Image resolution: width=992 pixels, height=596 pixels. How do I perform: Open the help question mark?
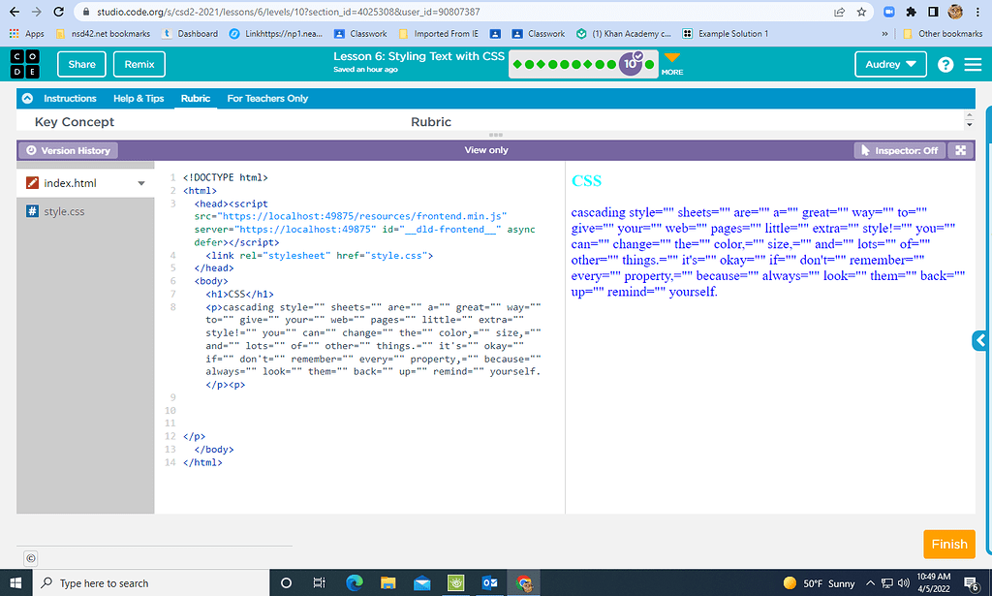pyautogui.click(x=946, y=64)
